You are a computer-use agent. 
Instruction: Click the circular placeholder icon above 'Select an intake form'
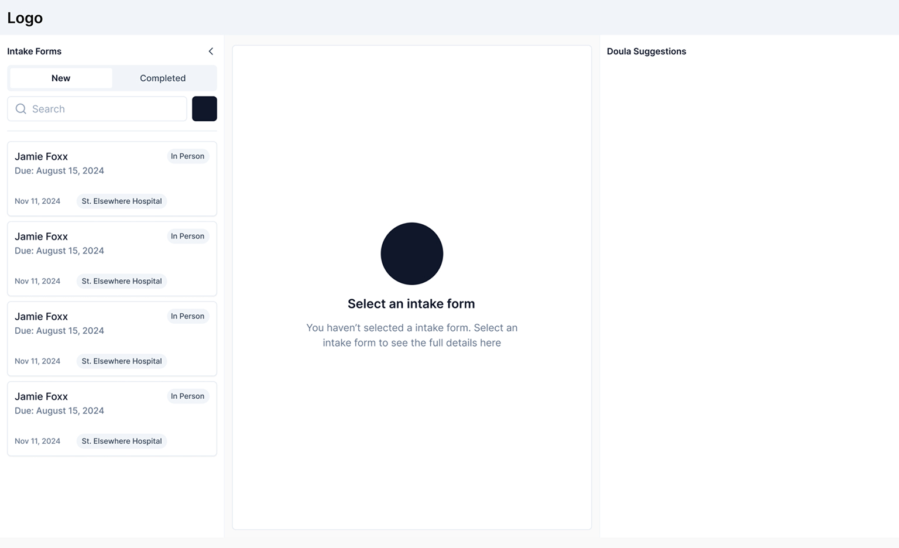[x=411, y=254]
